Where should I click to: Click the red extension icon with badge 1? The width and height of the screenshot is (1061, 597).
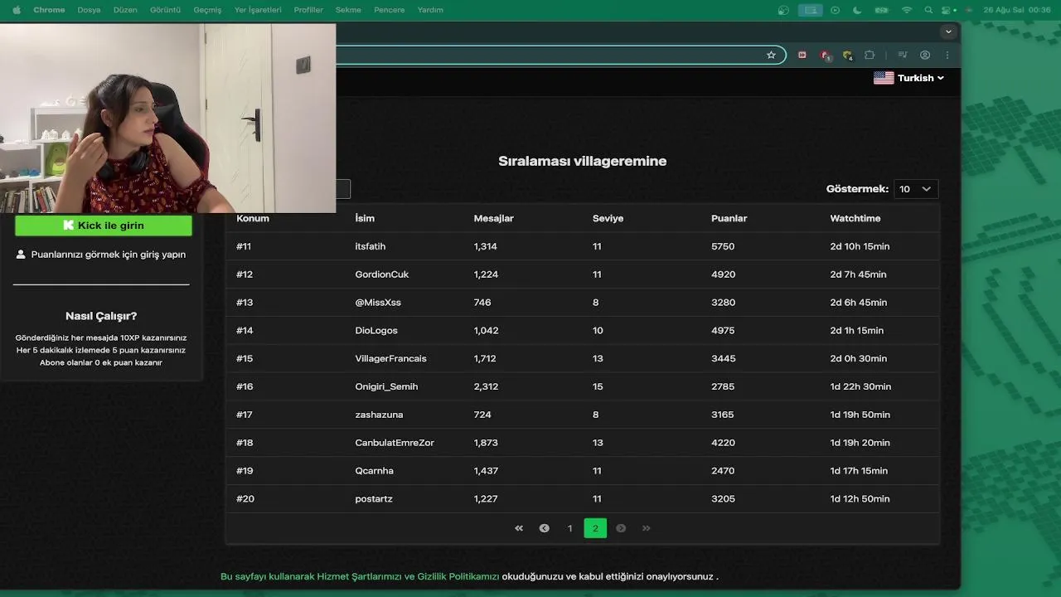[x=825, y=55]
